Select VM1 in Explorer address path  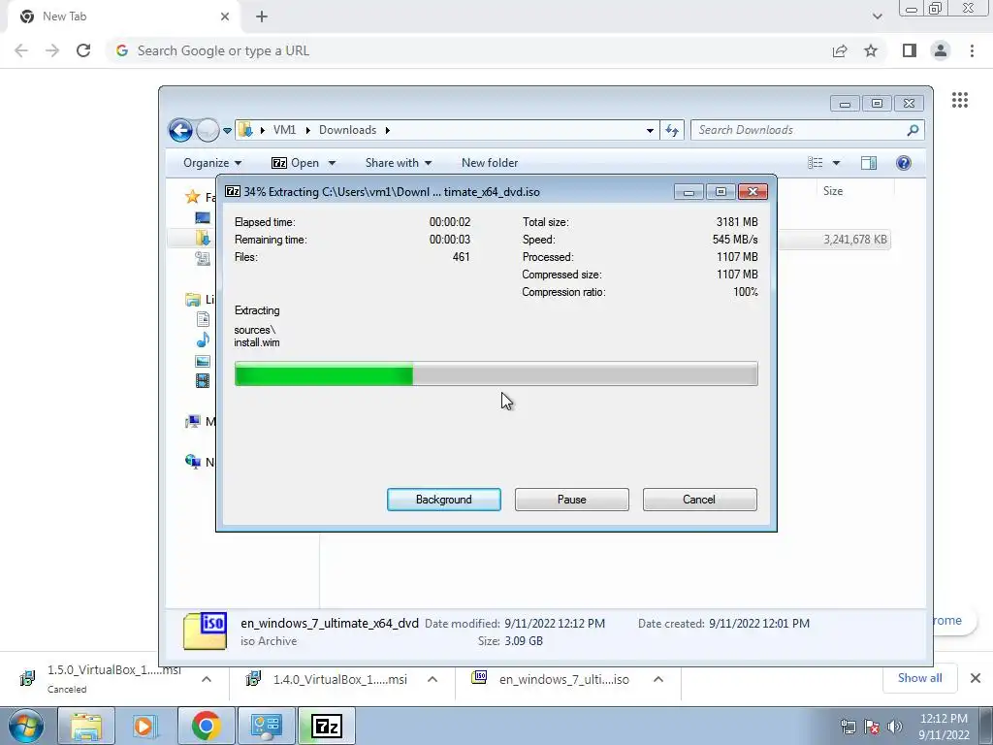(284, 130)
